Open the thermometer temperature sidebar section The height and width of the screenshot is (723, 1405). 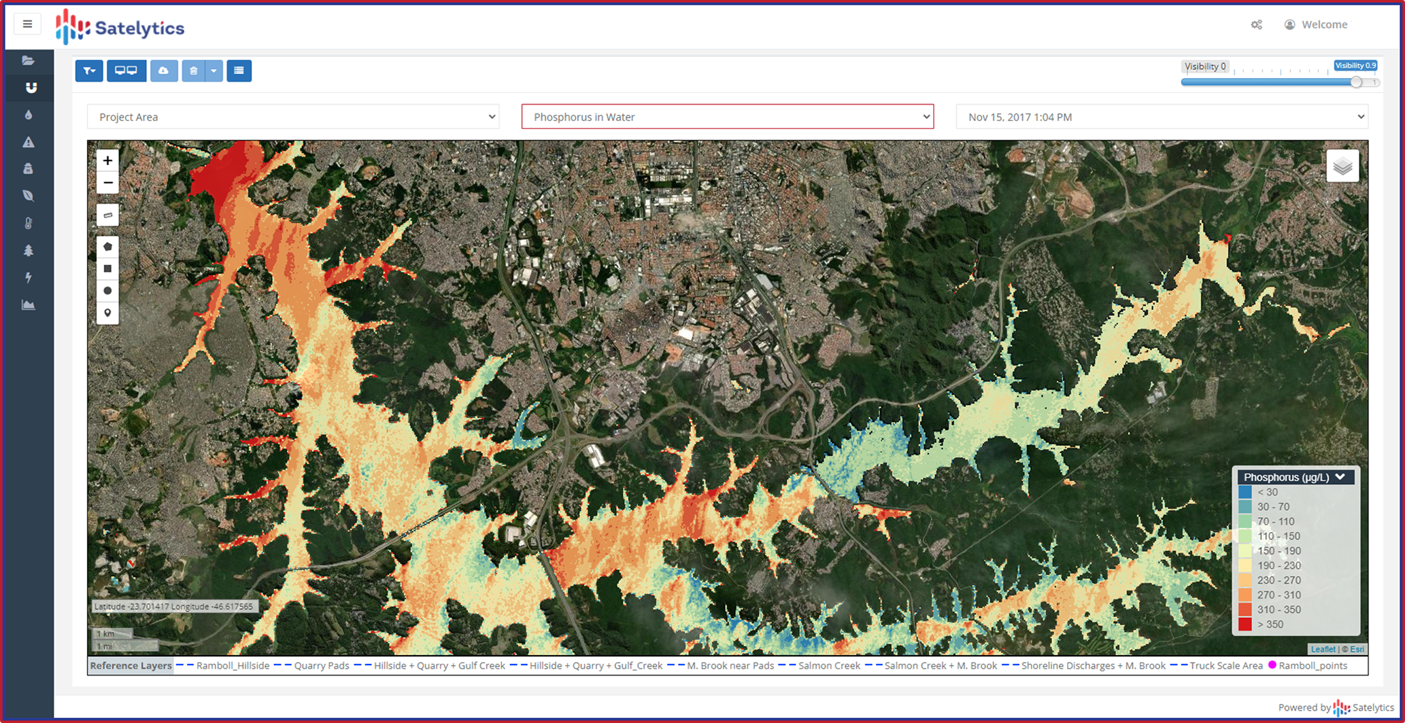[29, 224]
